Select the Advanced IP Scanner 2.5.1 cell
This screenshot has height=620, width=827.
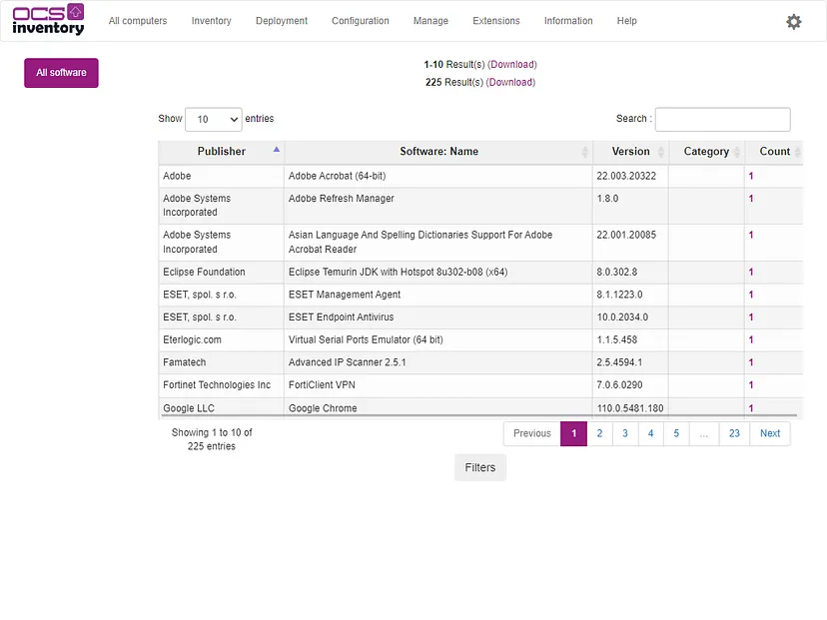click(x=438, y=362)
